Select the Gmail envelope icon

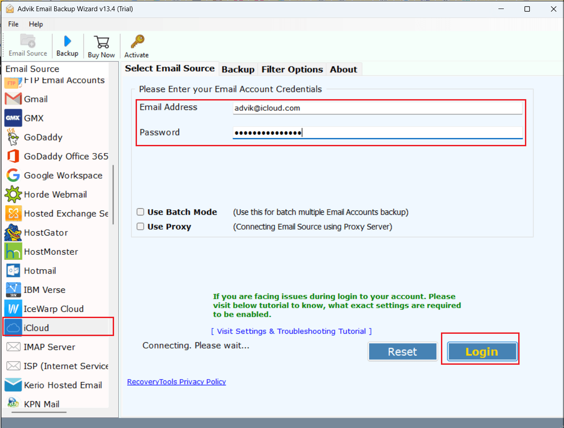tap(13, 99)
